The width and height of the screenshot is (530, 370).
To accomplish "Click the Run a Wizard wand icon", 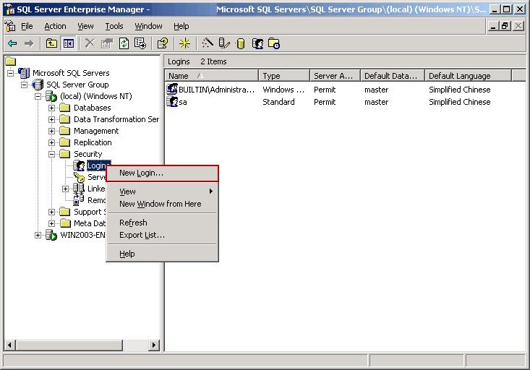I will [208, 43].
